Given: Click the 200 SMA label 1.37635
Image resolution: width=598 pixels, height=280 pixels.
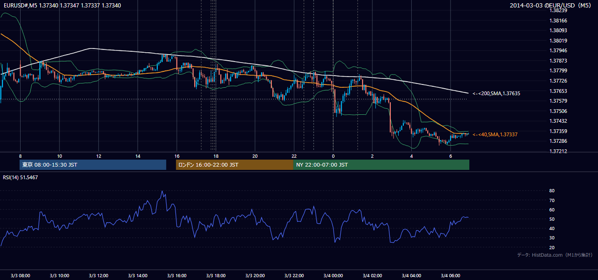Looking at the screenshot, I should click(x=496, y=93).
